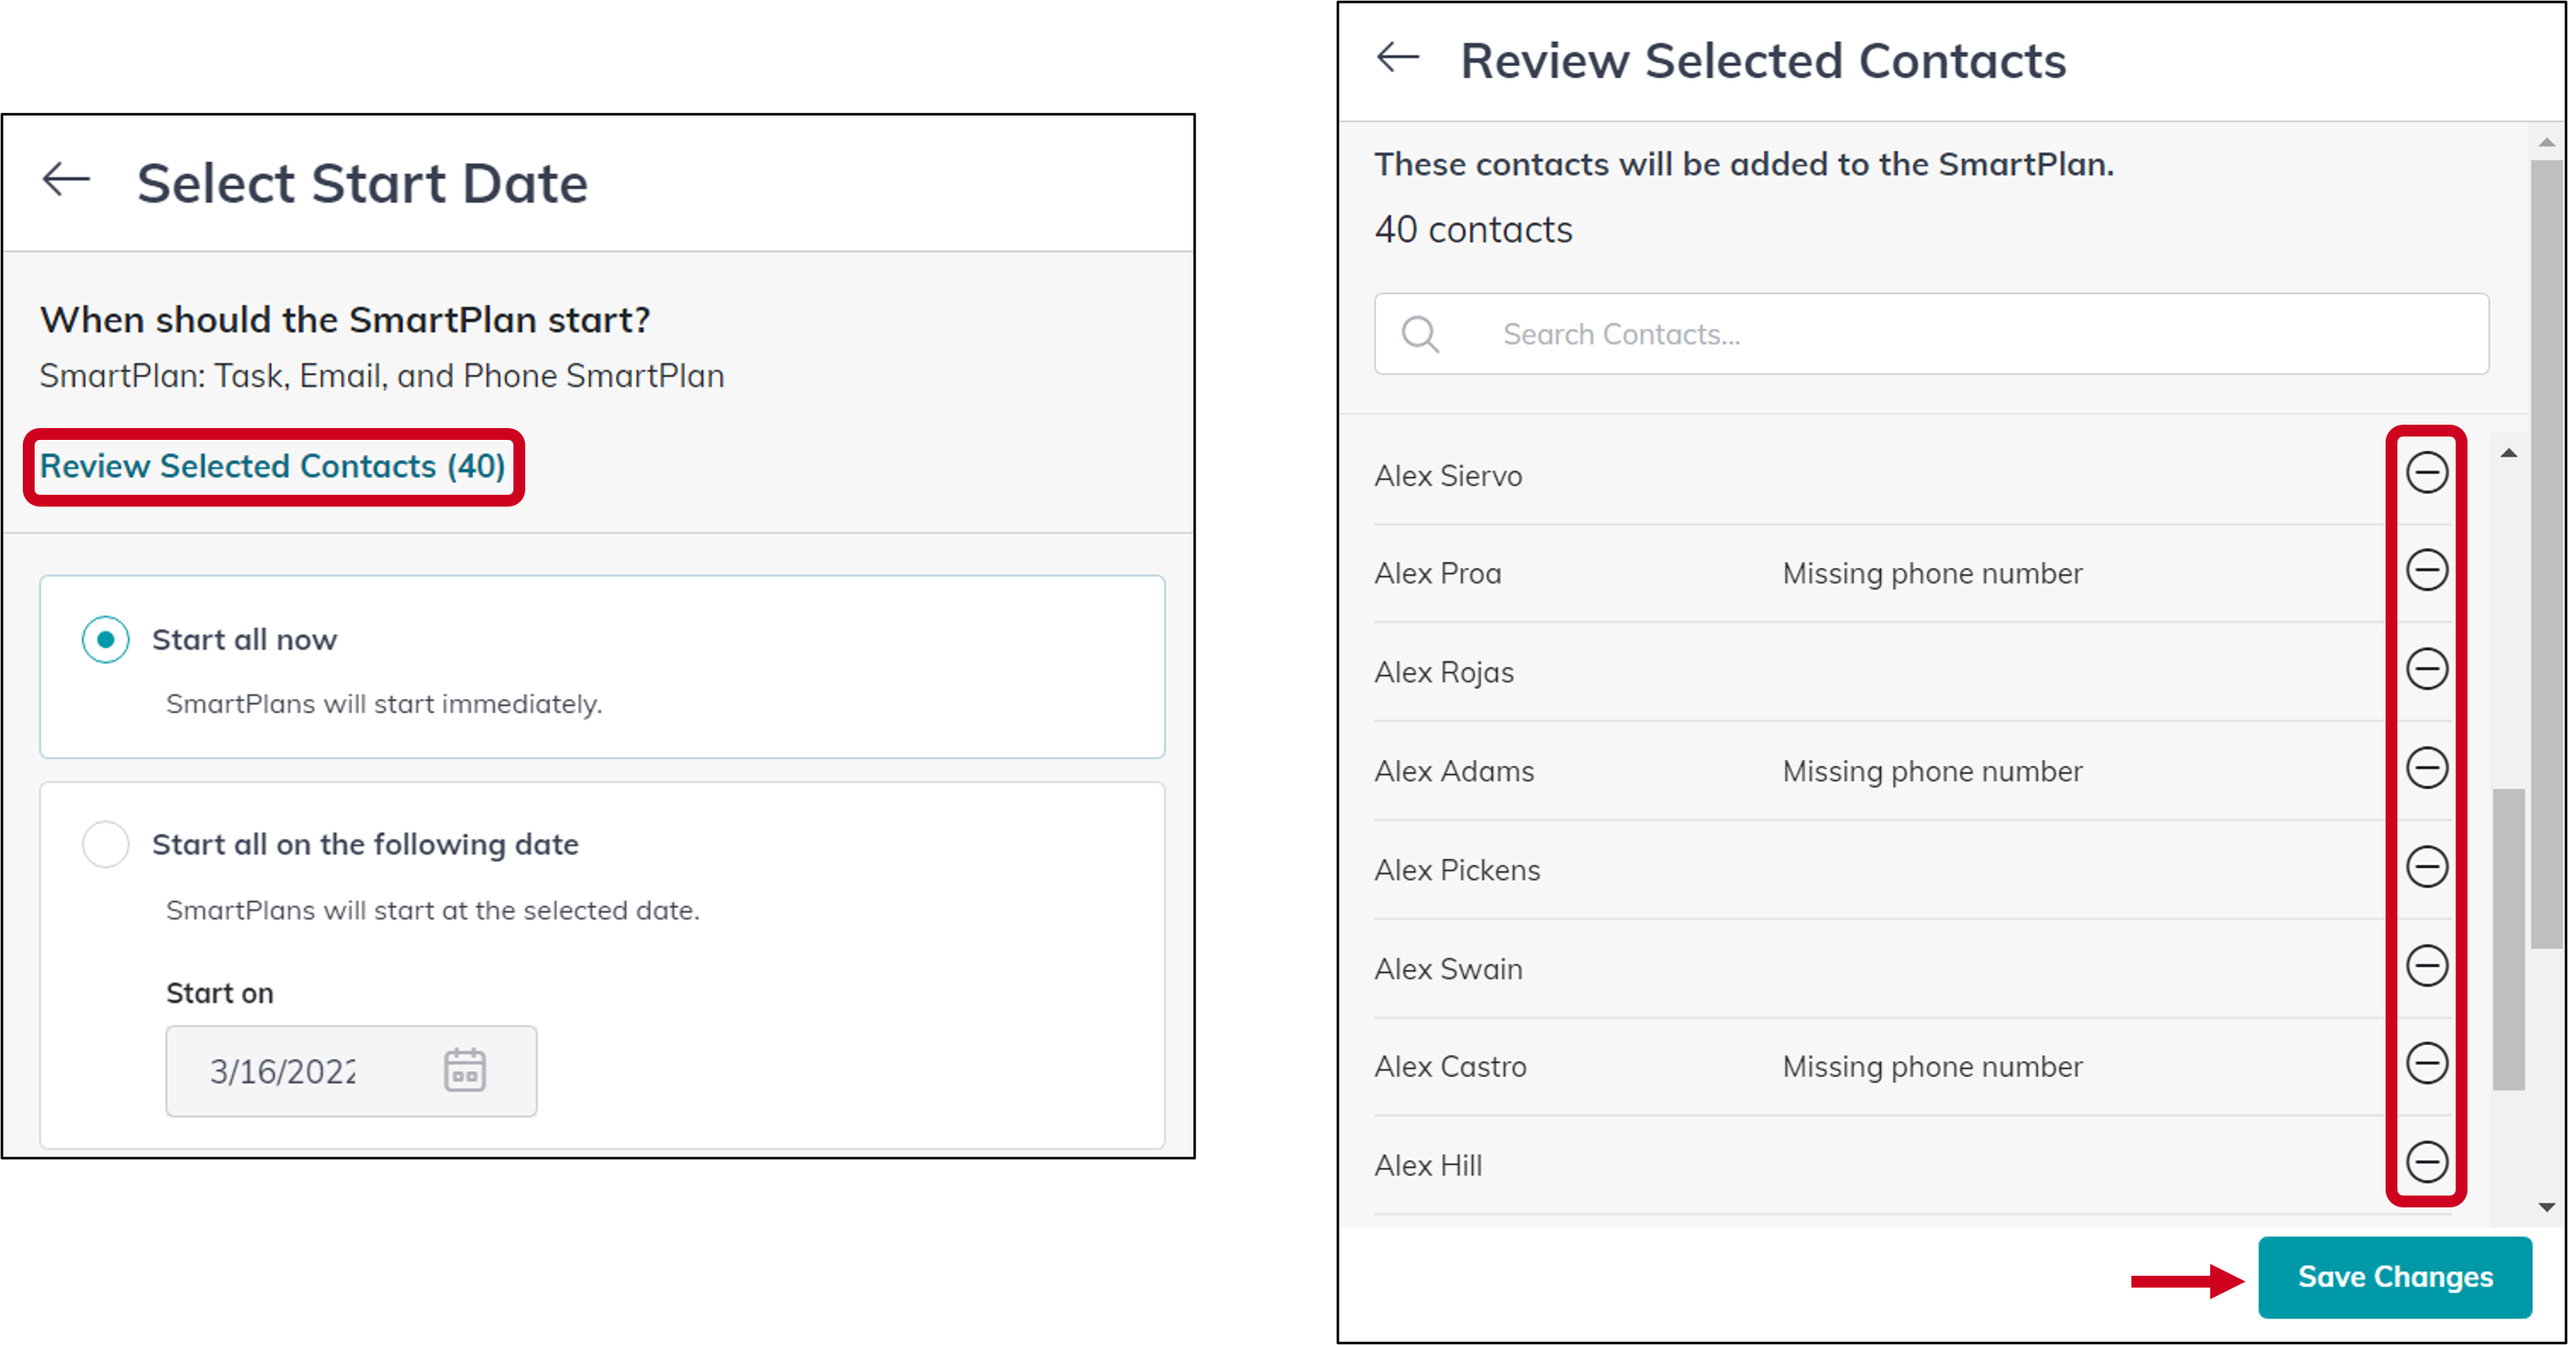Remove Alex Swain from SmartPlan contacts

click(2426, 965)
